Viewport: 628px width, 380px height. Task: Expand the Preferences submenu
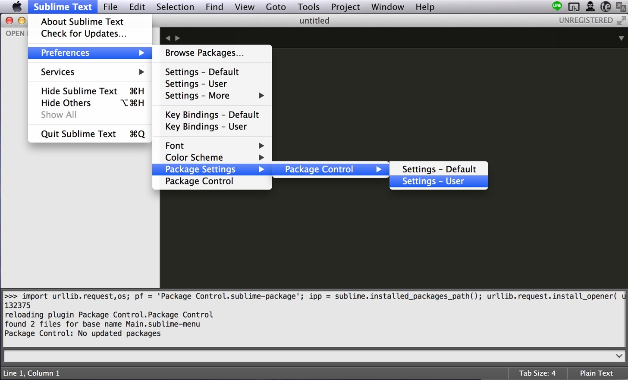(x=90, y=53)
